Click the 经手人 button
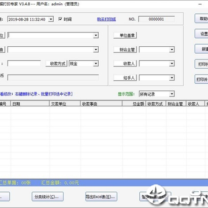 click(125, 78)
